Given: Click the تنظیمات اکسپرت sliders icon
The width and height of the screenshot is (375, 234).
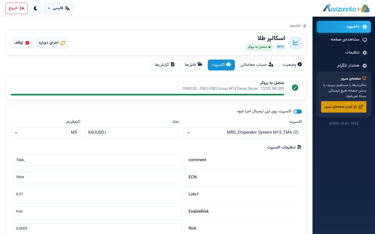Looking at the screenshot, I should coord(299,147).
